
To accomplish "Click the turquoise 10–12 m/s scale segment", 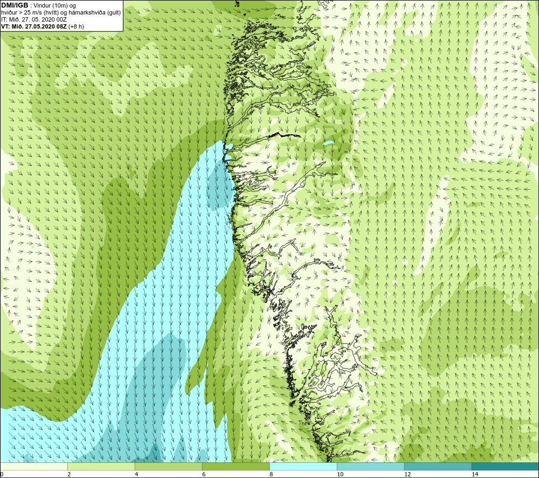I will (x=371, y=467).
